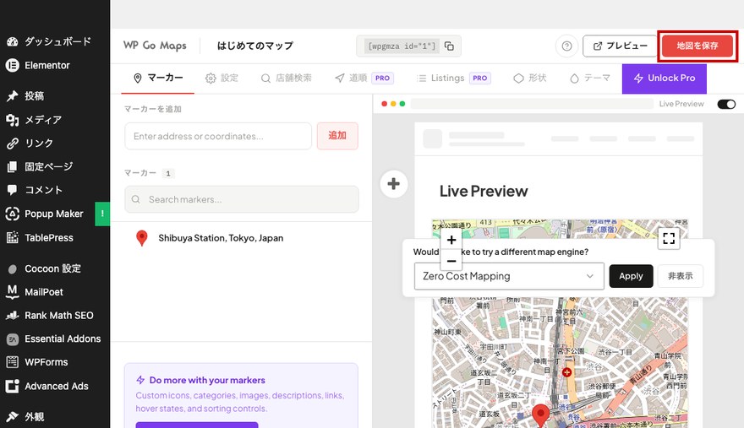Image resolution: width=744 pixels, height=428 pixels.
Task: Zoom out on the map
Action: (x=451, y=260)
